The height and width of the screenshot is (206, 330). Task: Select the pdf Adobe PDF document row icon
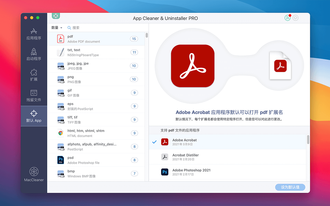click(x=61, y=39)
